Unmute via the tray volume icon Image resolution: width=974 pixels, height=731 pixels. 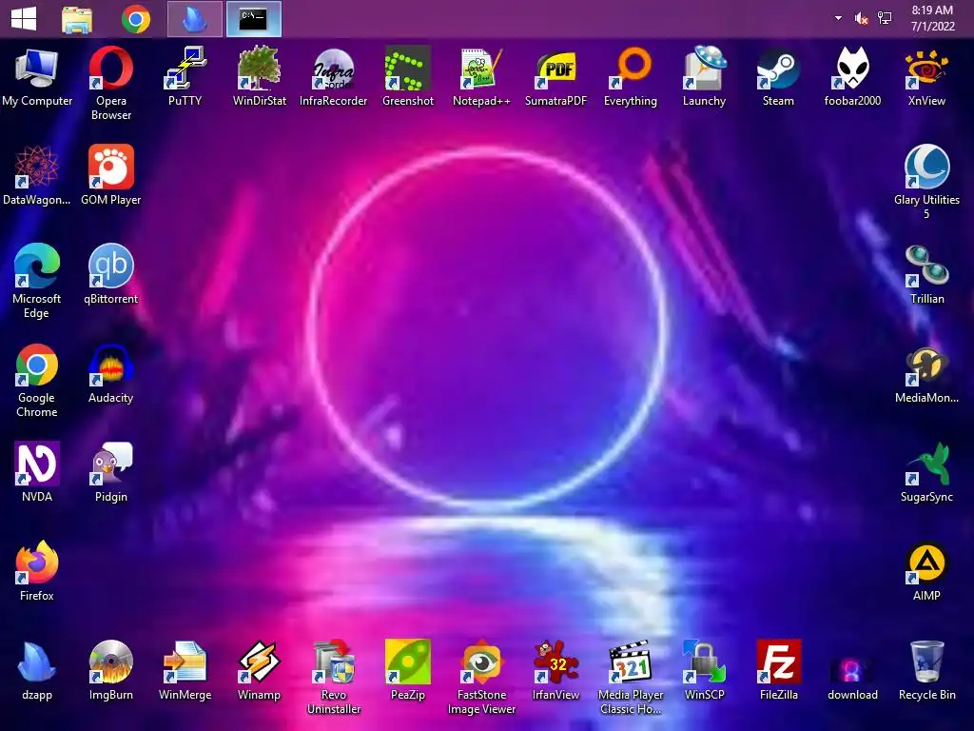point(861,19)
